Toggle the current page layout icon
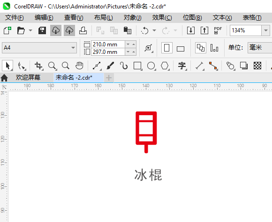The height and width of the screenshot is (222, 272). (x=214, y=48)
